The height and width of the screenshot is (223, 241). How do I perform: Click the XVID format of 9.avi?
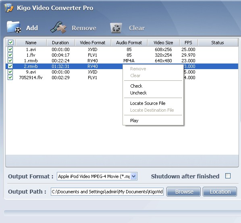pyautogui.click(x=93, y=72)
